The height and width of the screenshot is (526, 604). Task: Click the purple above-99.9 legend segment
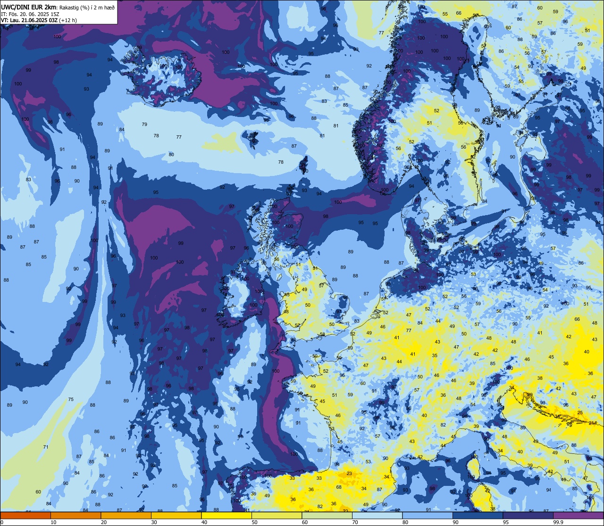[x=578, y=515]
